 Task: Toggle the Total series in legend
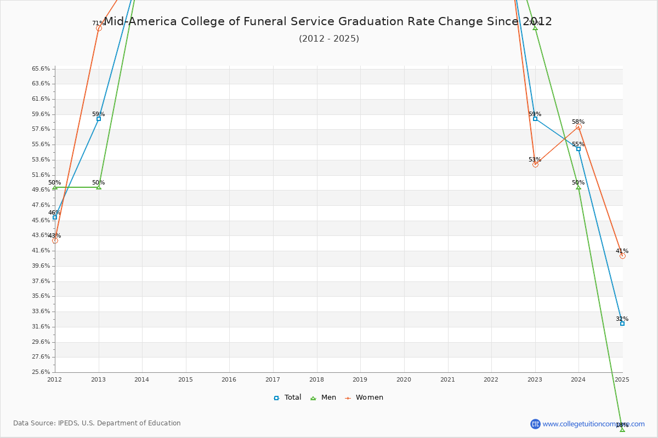click(x=287, y=397)
